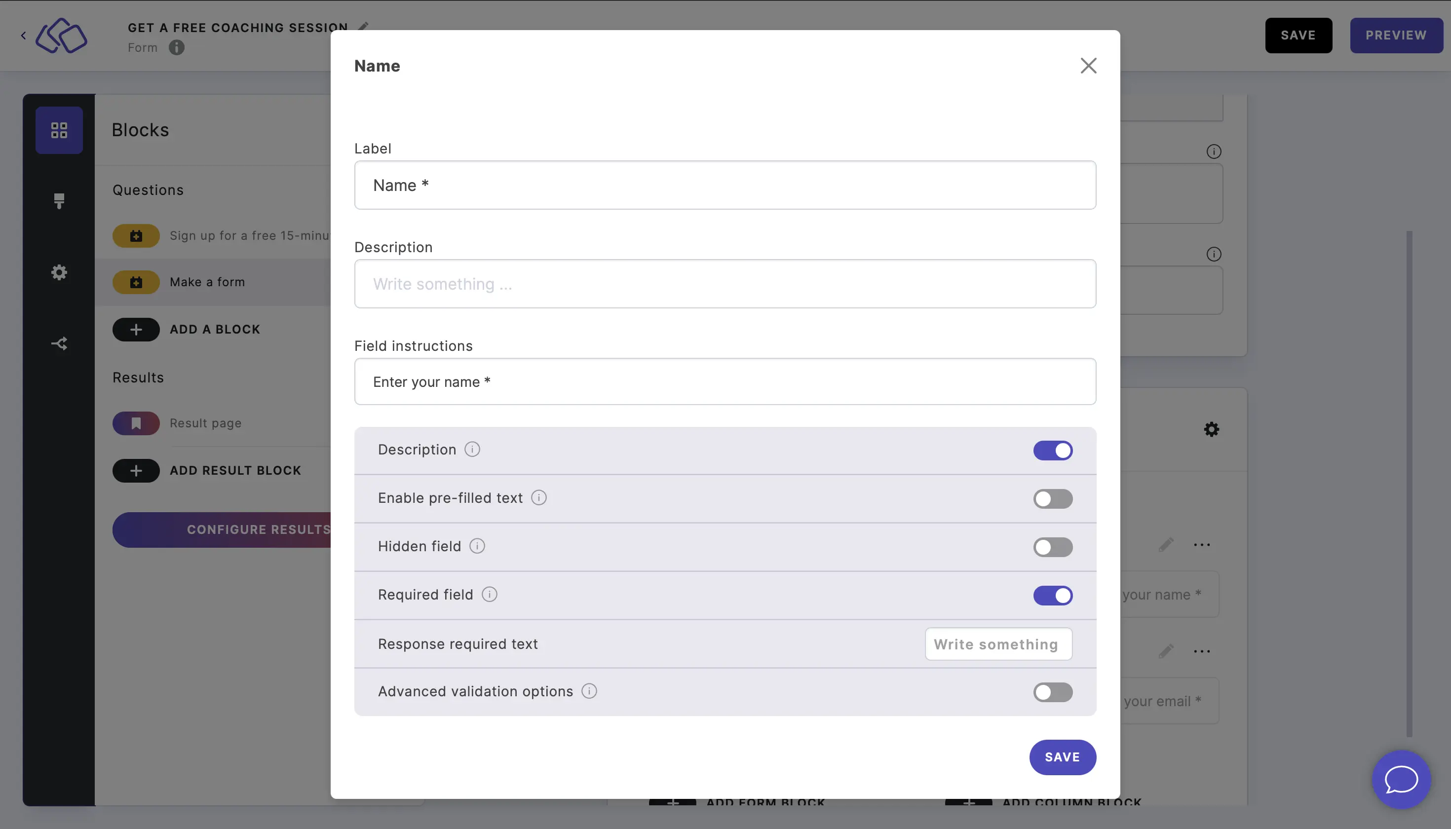Click the info icon next to Form label
The height and width of the screenshot is (829, 1451).
coord(176,47)
